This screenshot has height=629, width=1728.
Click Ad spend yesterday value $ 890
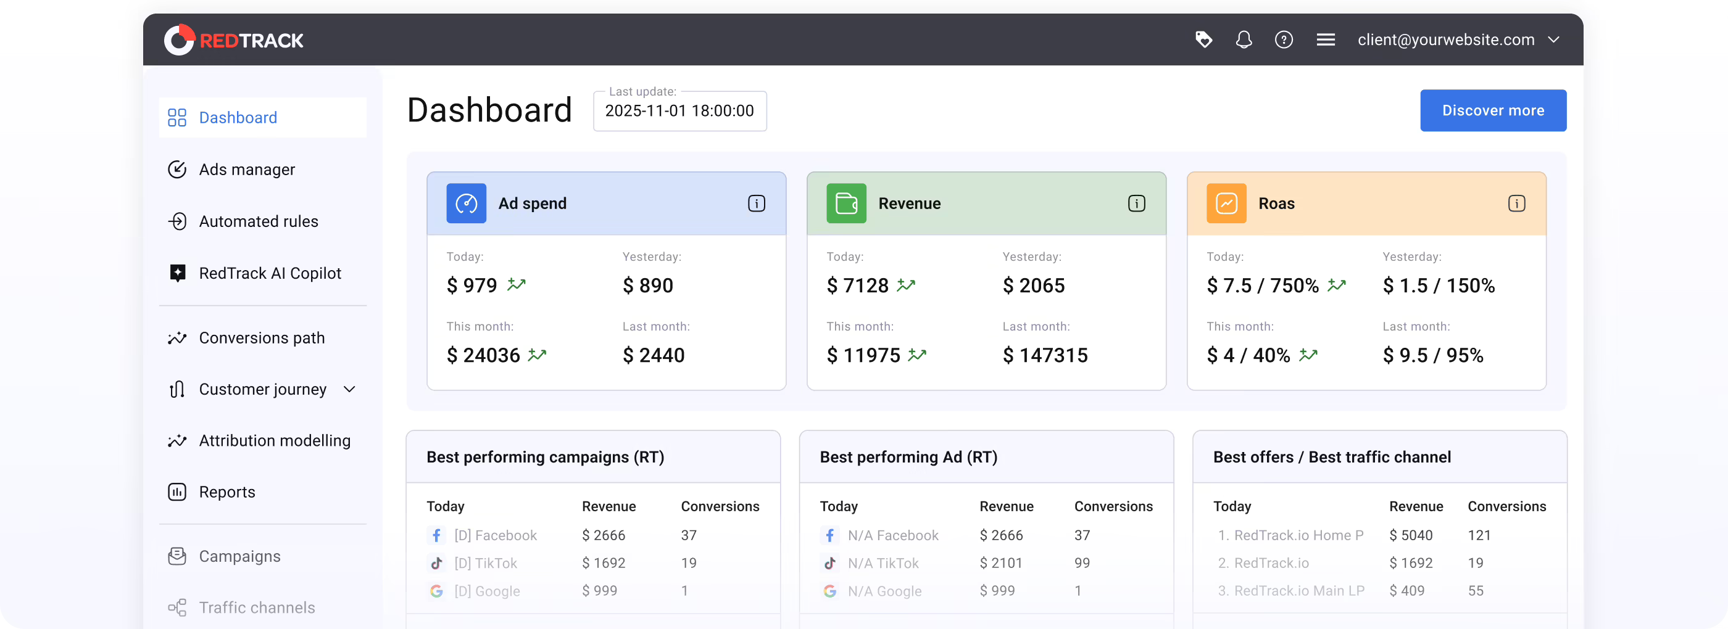[647, 286]
